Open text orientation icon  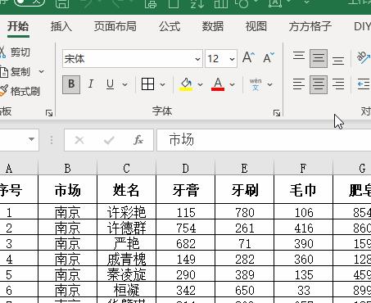(x=363, y=57)
